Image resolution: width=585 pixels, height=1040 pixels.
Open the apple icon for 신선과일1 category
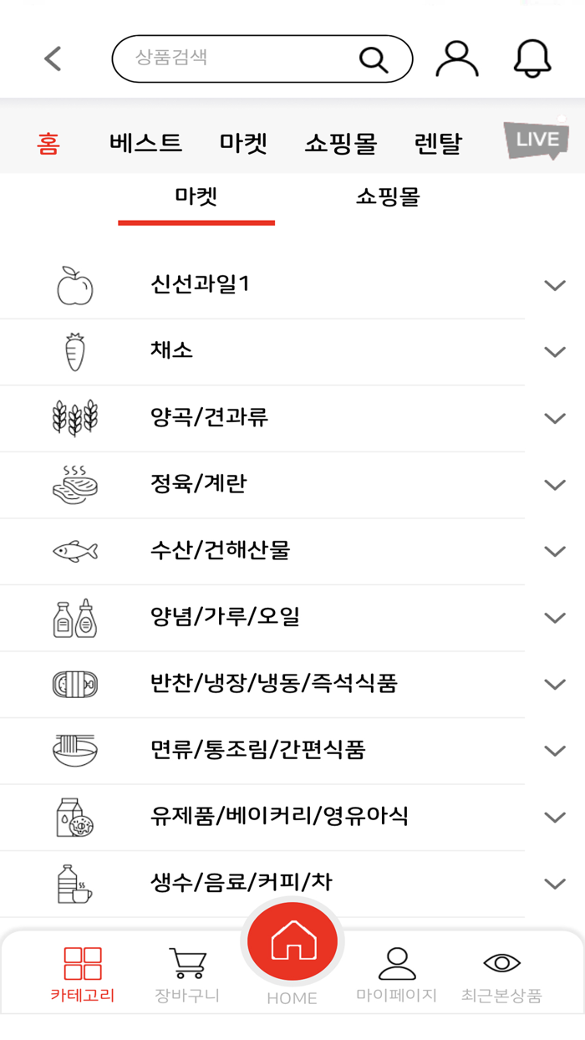point(75,284)
